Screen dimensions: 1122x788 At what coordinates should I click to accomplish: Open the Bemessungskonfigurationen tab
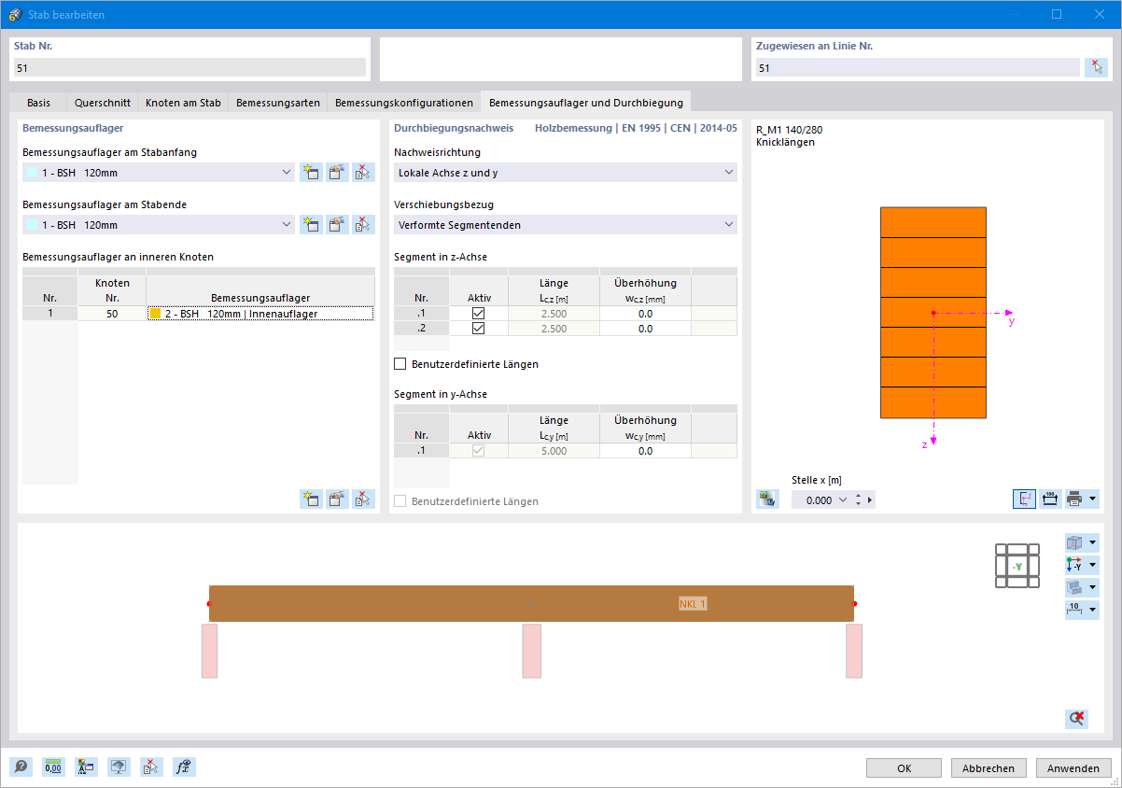coord(404,103)
